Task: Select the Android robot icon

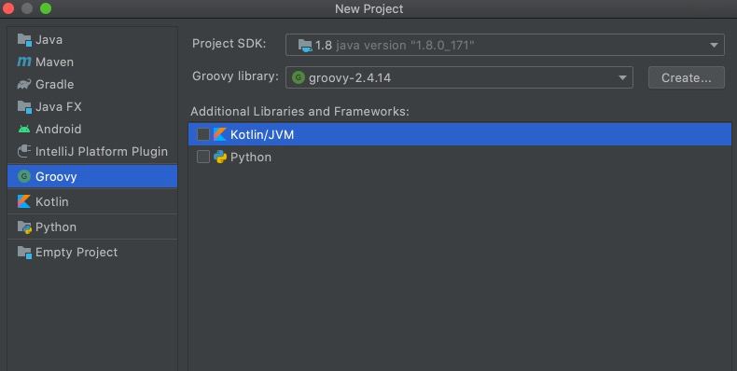Action: click(x=24, y=129)
